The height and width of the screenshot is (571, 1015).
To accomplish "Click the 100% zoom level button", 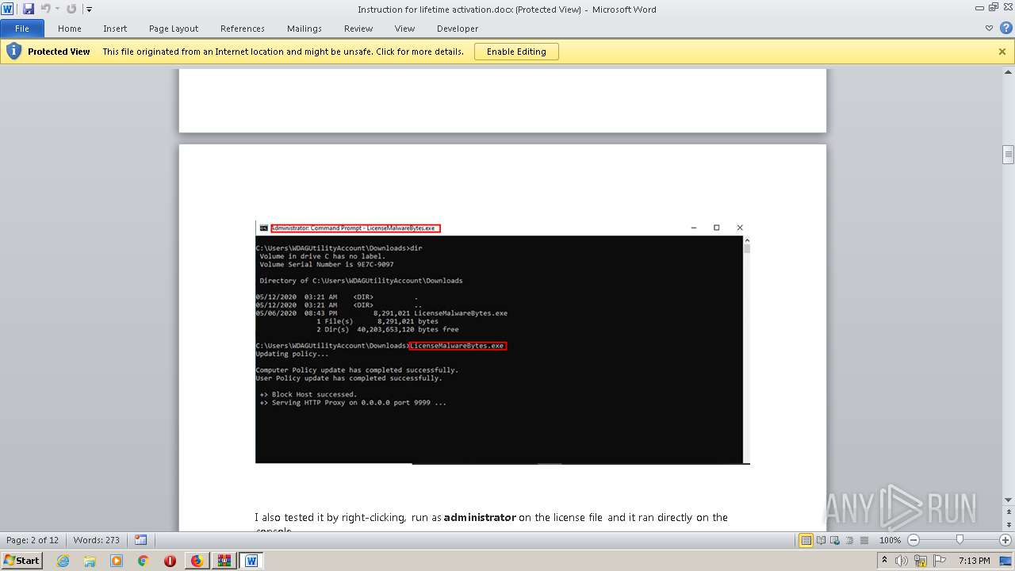I will tap(891, 540).
